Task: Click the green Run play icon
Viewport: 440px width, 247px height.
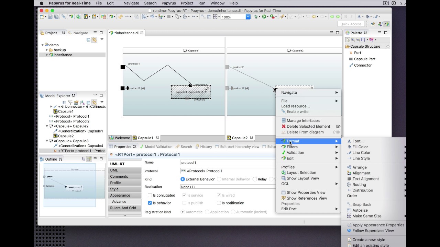Action: pos(264,16)
